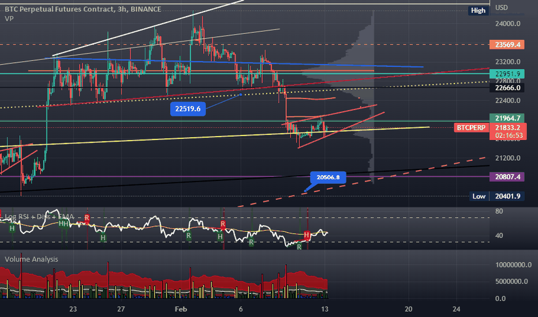538x317 pixels.
Task: Click the 10000000.0 volume scale value
Action: pos(513,265)
